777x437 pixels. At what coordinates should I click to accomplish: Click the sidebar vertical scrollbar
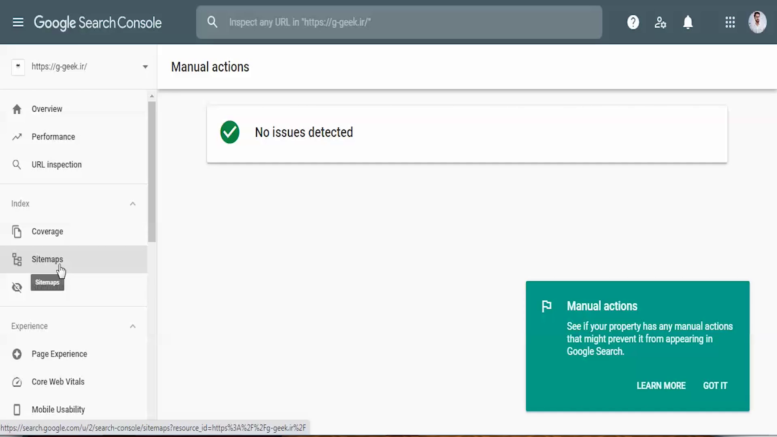(152, 172)
